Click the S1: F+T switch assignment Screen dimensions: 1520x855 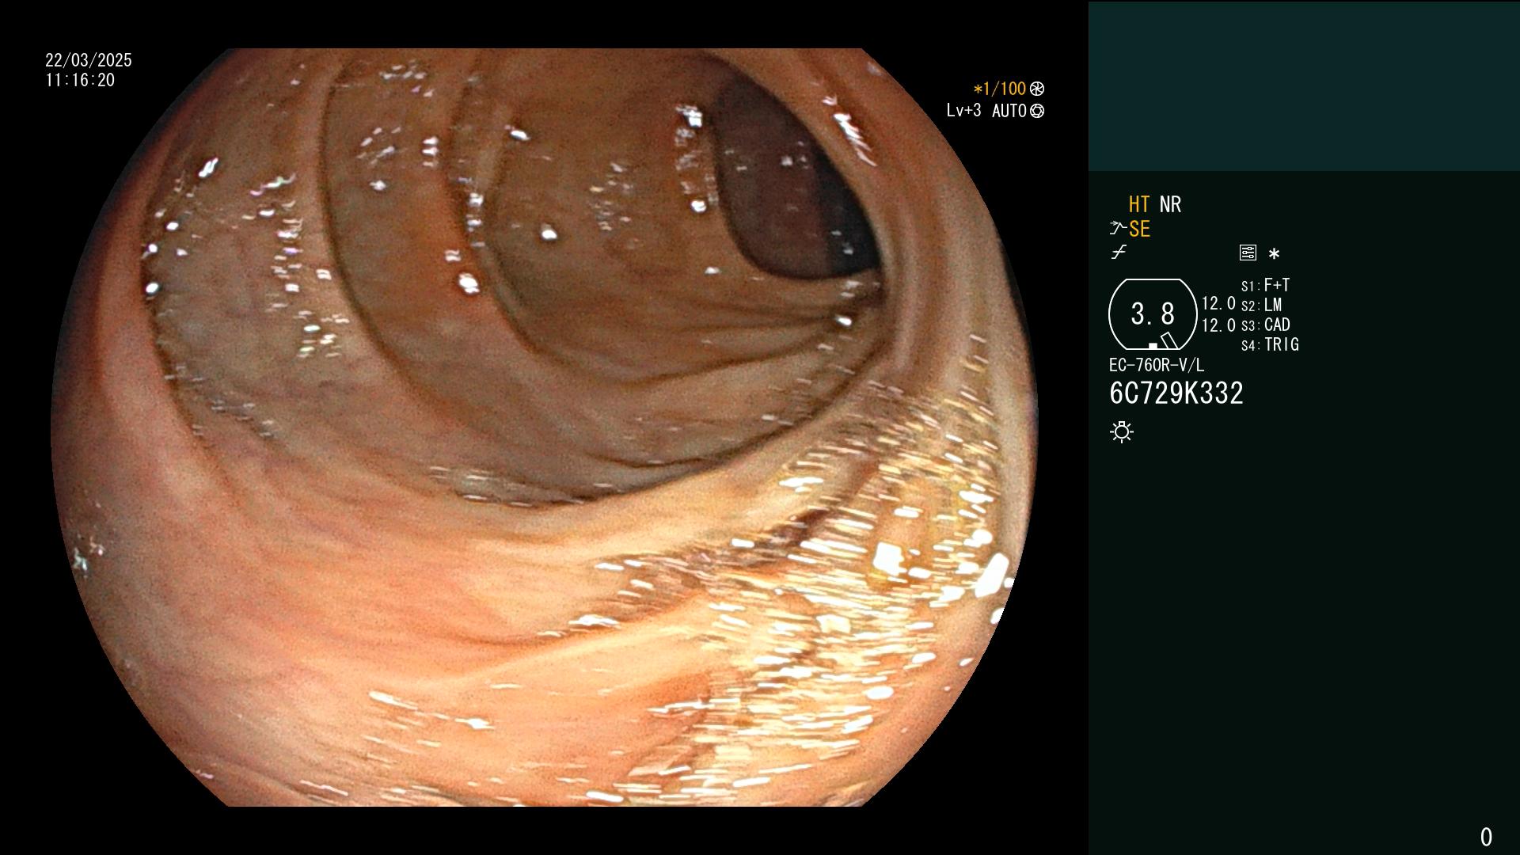(x=1265, y=285)
